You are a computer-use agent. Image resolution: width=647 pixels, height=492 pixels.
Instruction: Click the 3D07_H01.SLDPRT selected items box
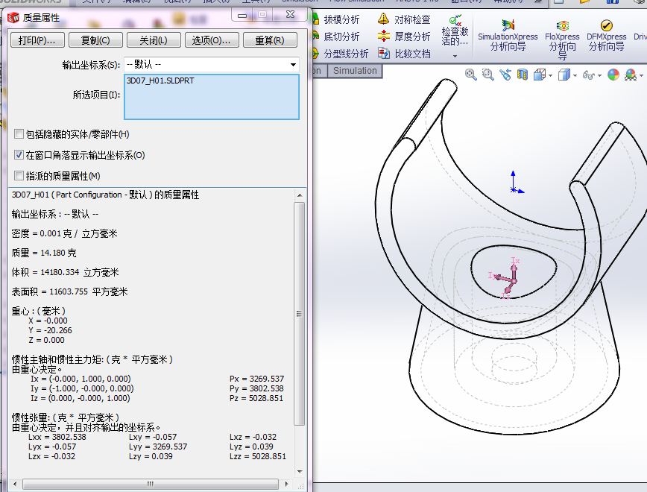(x=212, y=97)
